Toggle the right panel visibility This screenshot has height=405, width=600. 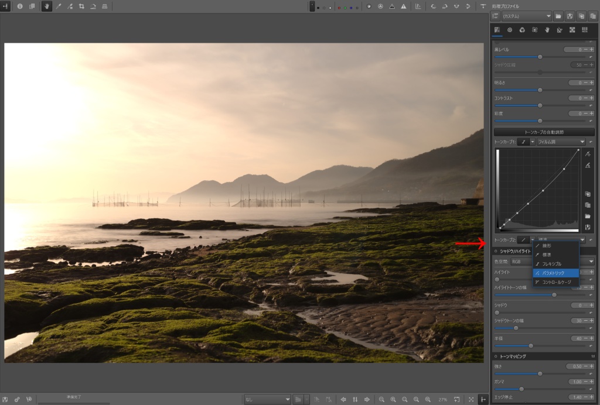(483, 399)
